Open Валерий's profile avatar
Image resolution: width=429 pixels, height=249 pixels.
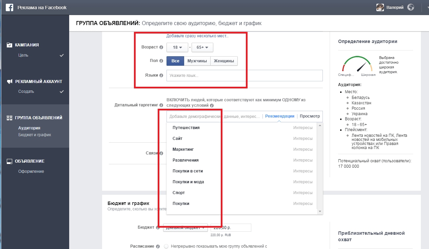coord(380,7)
